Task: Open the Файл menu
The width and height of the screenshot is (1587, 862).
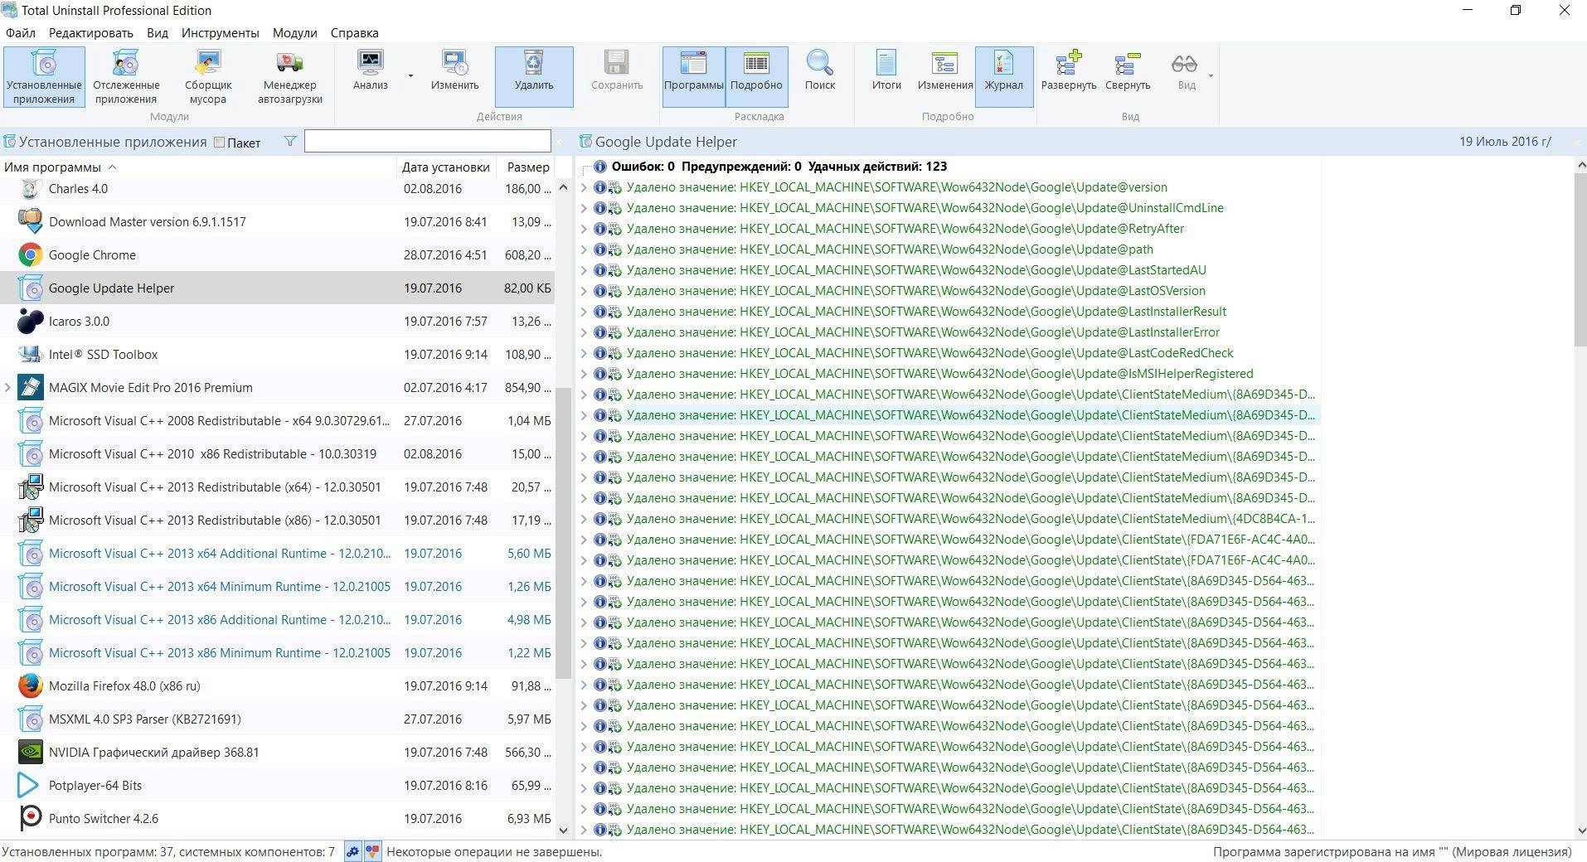Action: [21, 33]
